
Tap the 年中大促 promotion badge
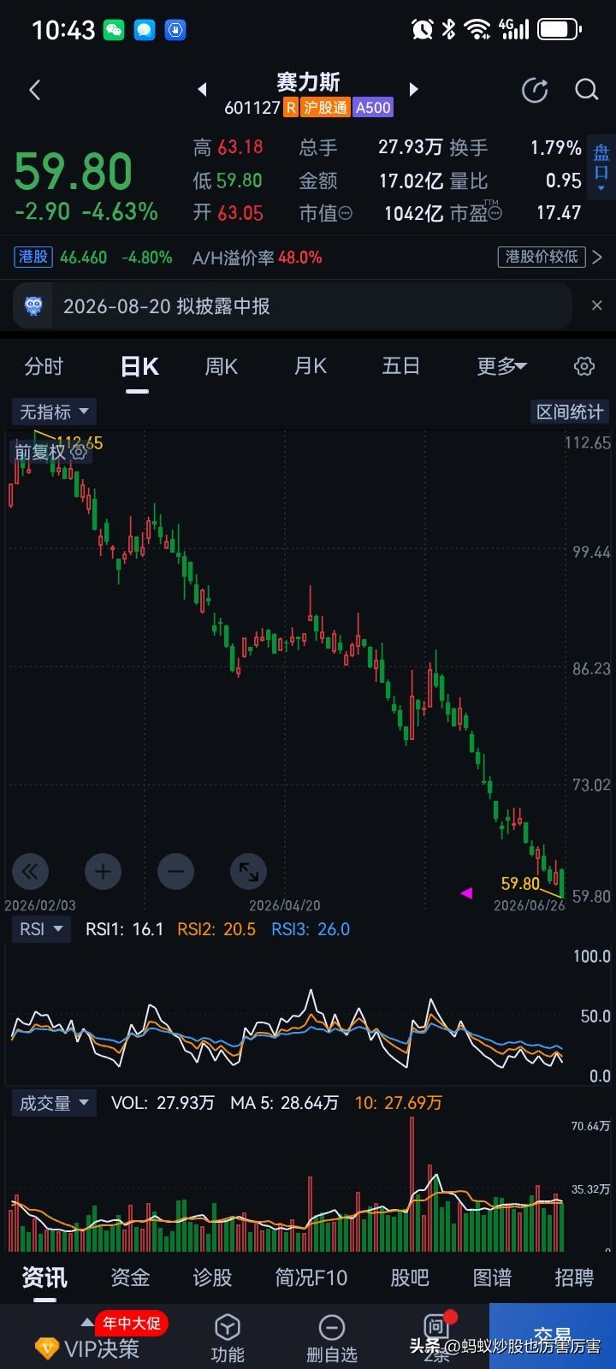[x=131, y=1324]
